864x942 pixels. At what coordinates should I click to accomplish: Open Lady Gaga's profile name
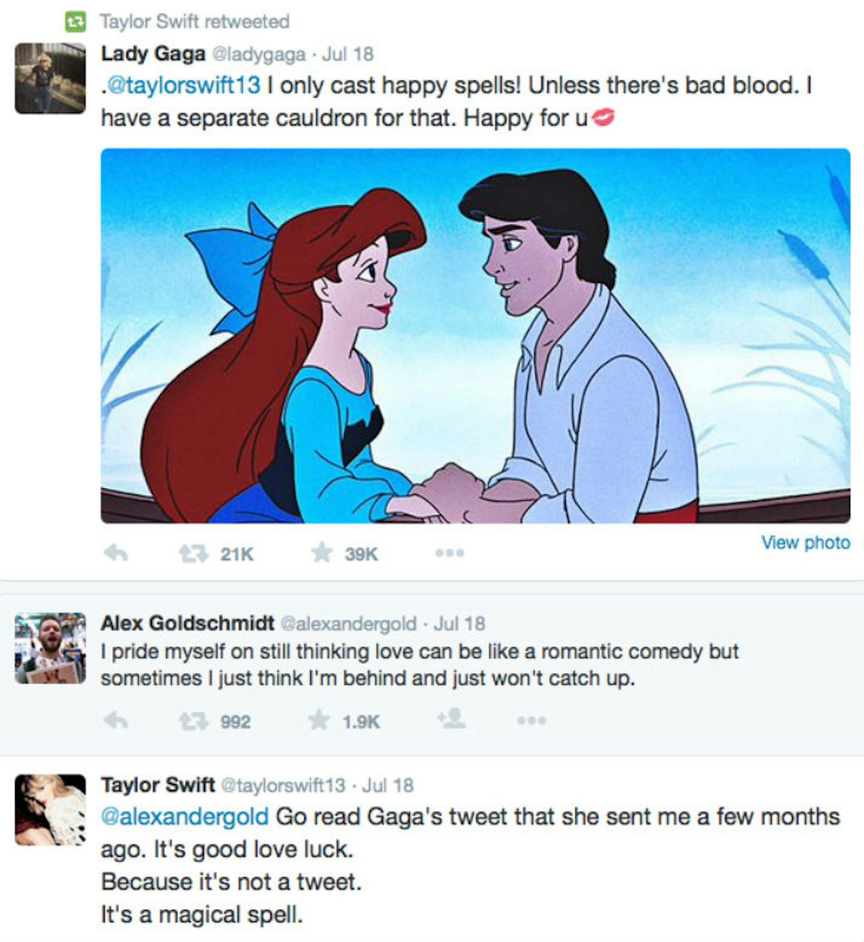point(153,54)
